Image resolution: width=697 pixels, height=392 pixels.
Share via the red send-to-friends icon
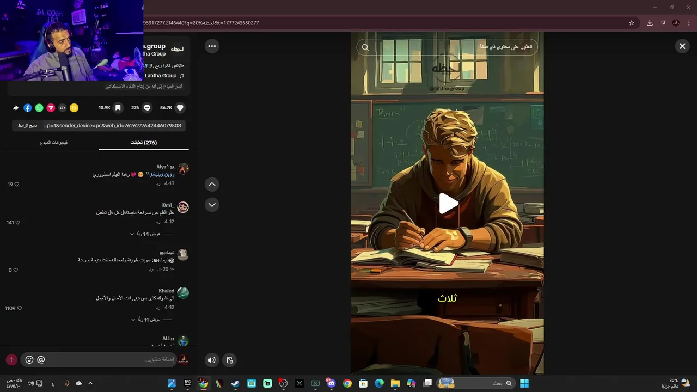click(51, 108)
